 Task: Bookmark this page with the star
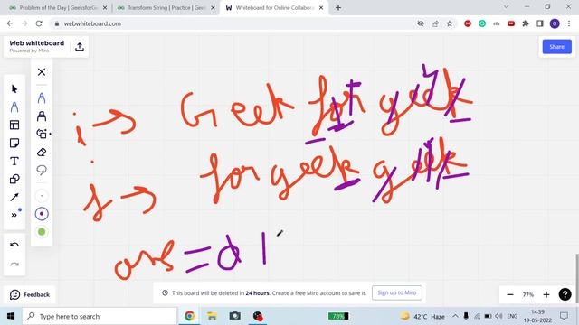tap(450, 23)
